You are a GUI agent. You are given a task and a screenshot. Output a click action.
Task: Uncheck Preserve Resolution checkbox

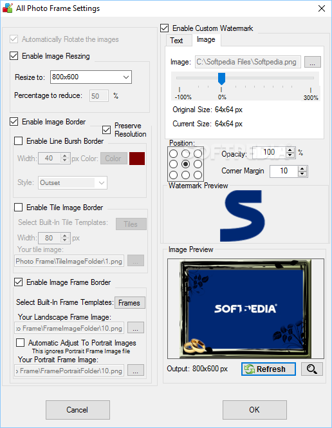pos(107,130)
